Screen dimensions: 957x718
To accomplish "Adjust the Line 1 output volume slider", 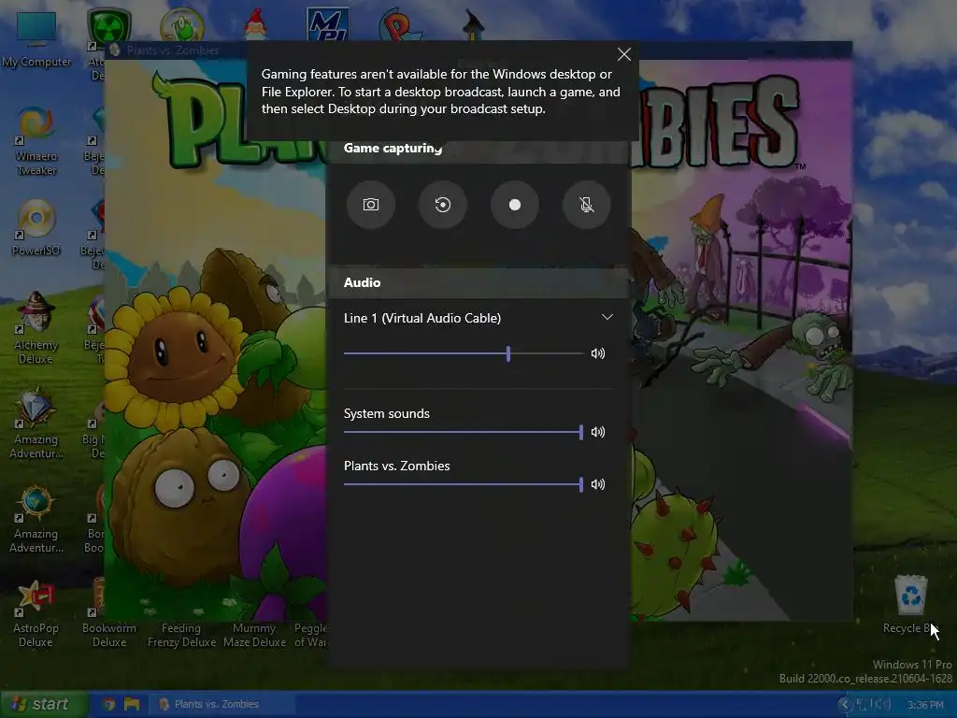I will [x=464, y=353].
